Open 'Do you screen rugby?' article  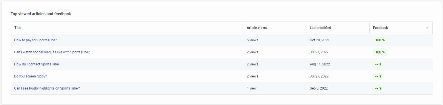(x=30, y=76)
